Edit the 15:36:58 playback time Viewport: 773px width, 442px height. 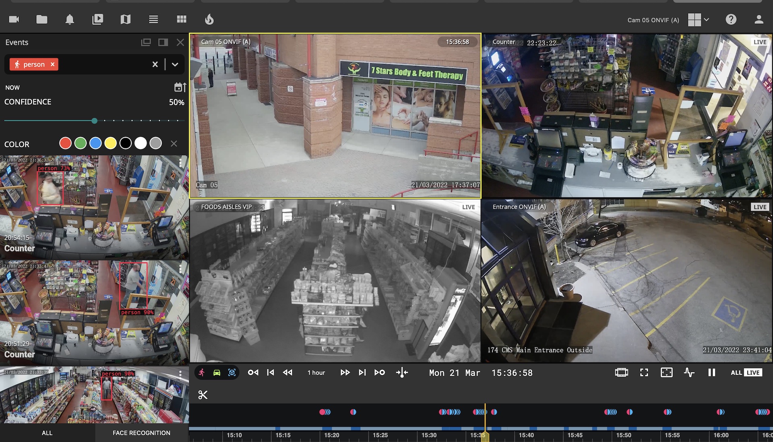[x=512, y=373]
